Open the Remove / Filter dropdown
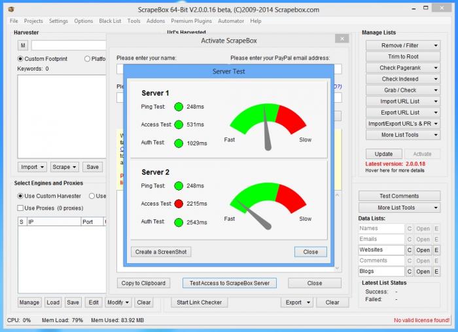Viewport: 458px width, 332px height. tap(403, 45)
